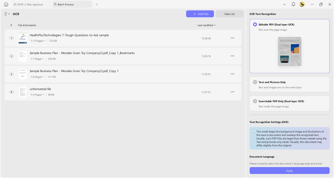Select HealthPlusTechnologies file thumbnail

[x=23, y=38]
